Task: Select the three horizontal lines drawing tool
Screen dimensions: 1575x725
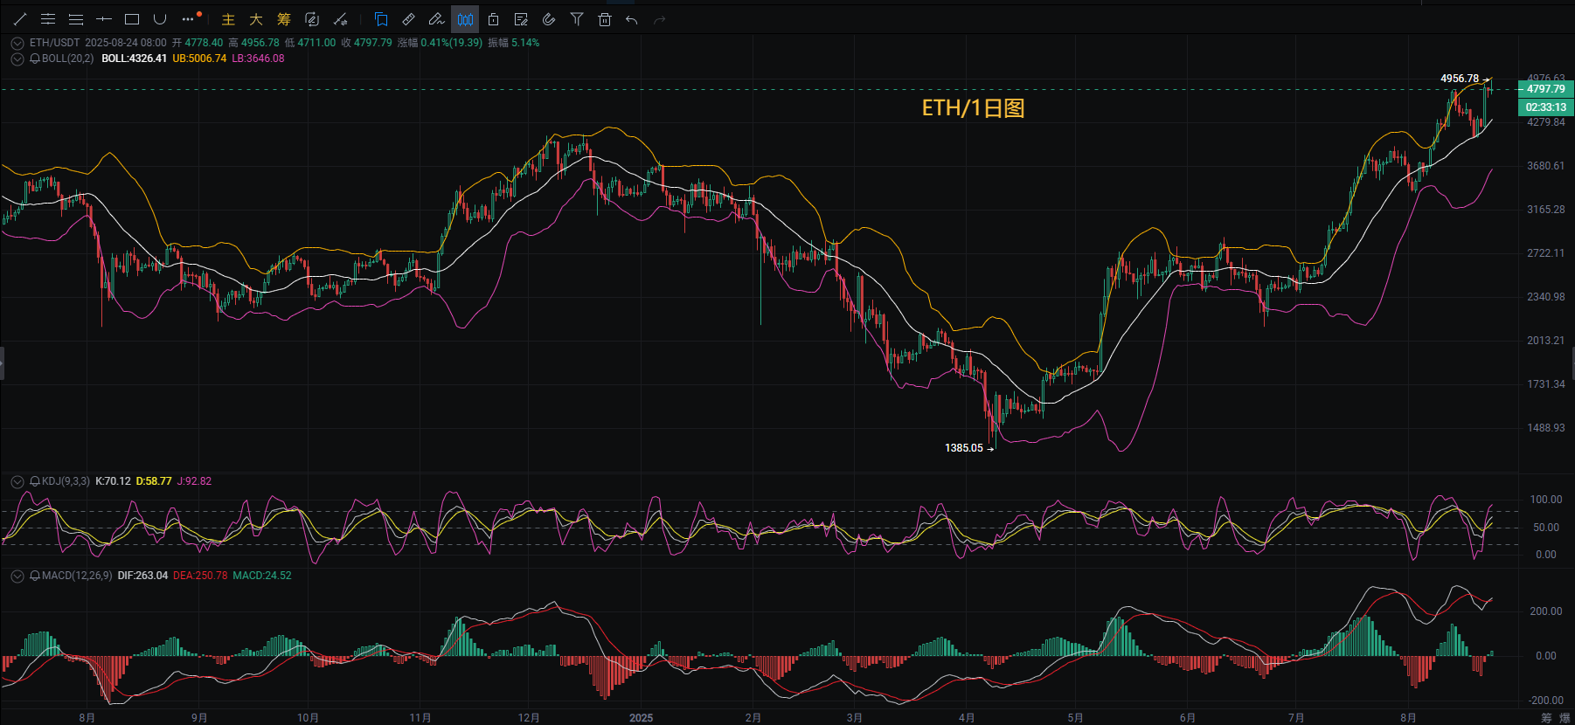Action: 76,19
